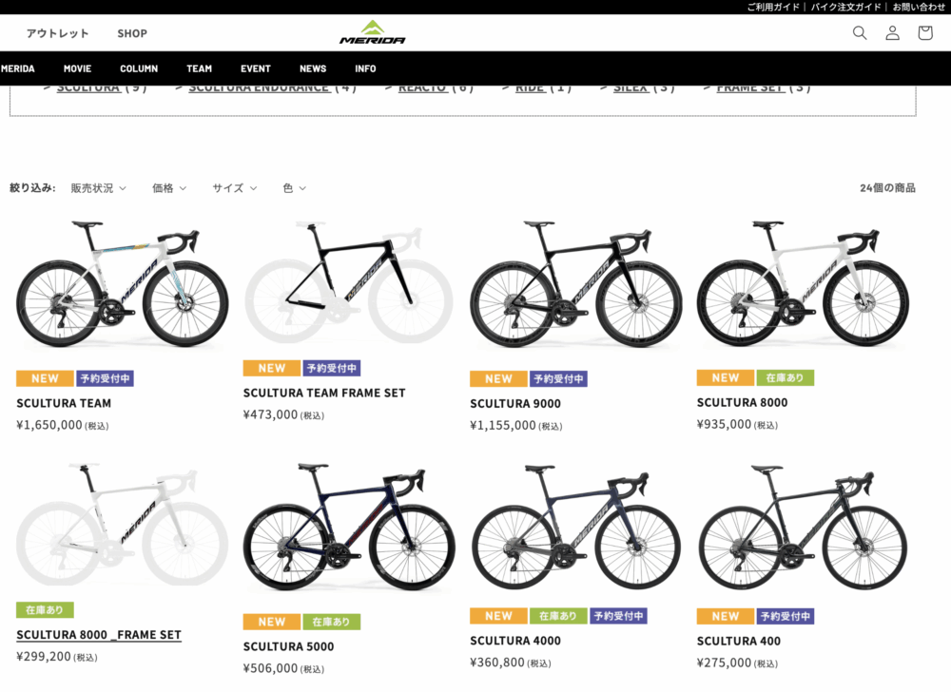Open SCULTURA TEAM FRAME SET title

click(324, 393)
